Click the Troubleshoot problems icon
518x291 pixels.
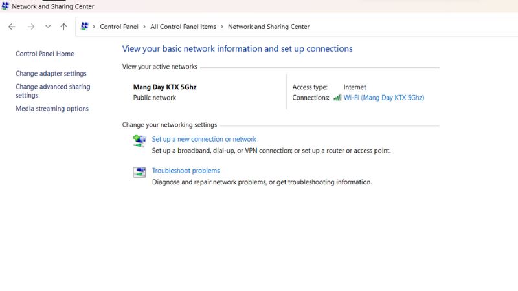point(139,172)
